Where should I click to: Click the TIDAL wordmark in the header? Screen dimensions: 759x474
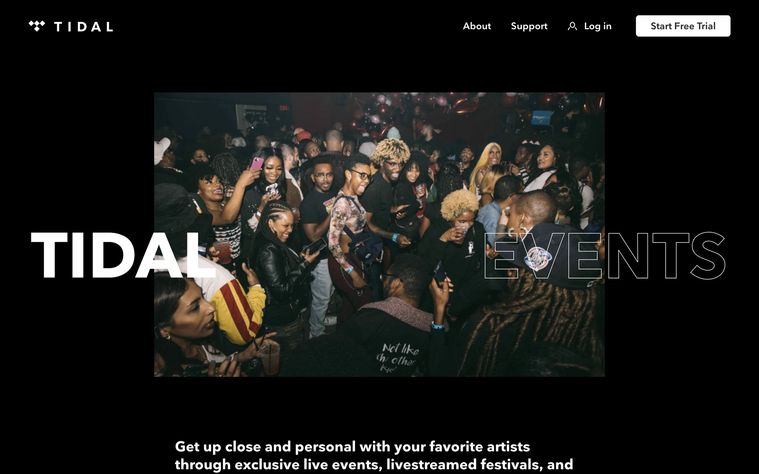pyautogui.click(x=83, y=27)
